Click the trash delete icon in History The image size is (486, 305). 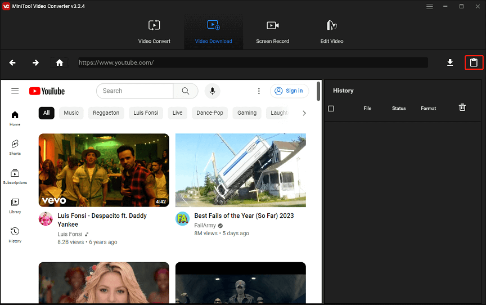click(462, 107)
